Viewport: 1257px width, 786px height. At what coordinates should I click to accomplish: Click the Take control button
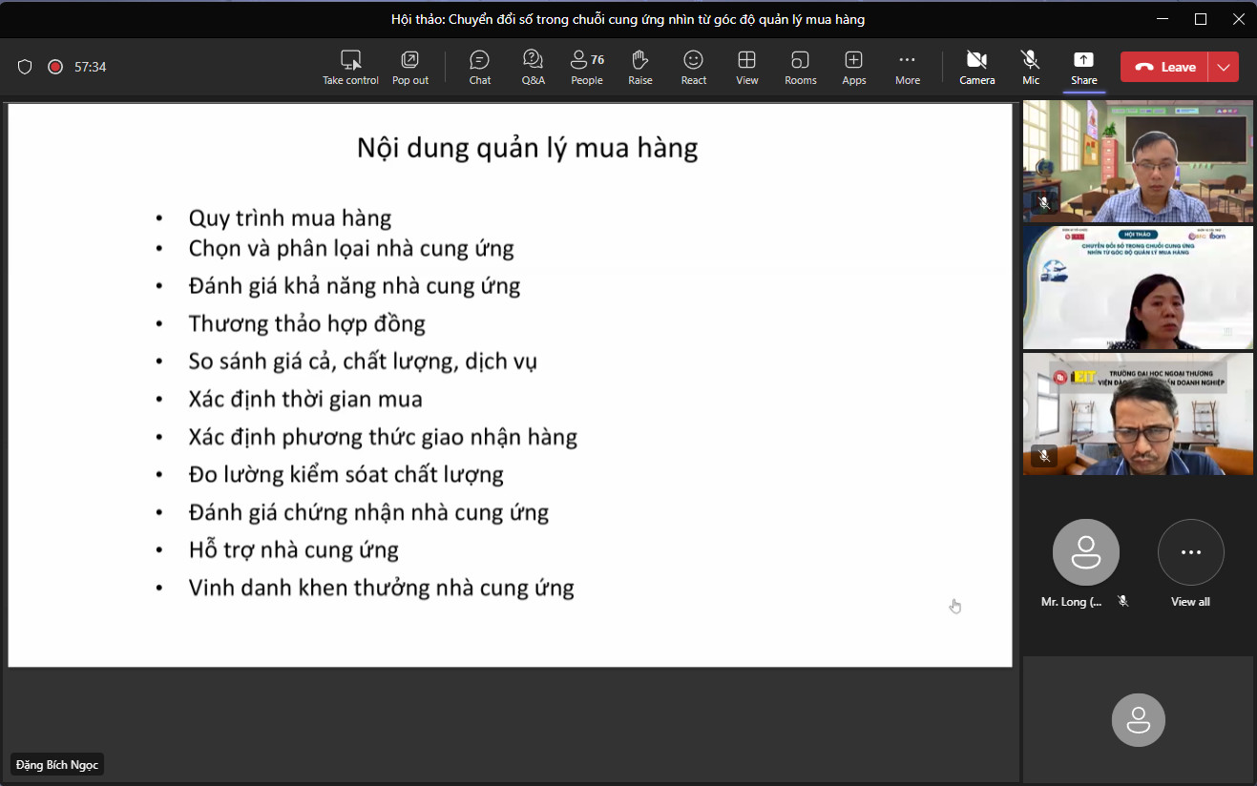[x=350, y=68]
